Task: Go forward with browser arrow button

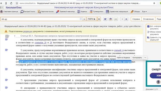Action: [1, 3]
